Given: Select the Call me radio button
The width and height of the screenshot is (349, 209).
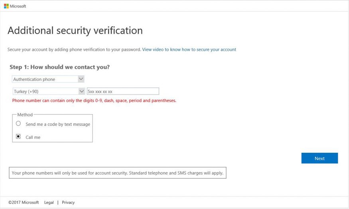Looking at the screenshot, I should [x=18, y=136].
